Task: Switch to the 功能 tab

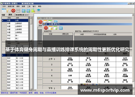Action: (x=3, y=15)
